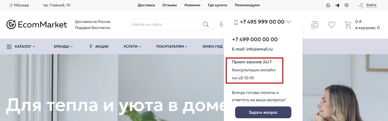Open the АКЦИИ menu item

(x=99, y=46)
